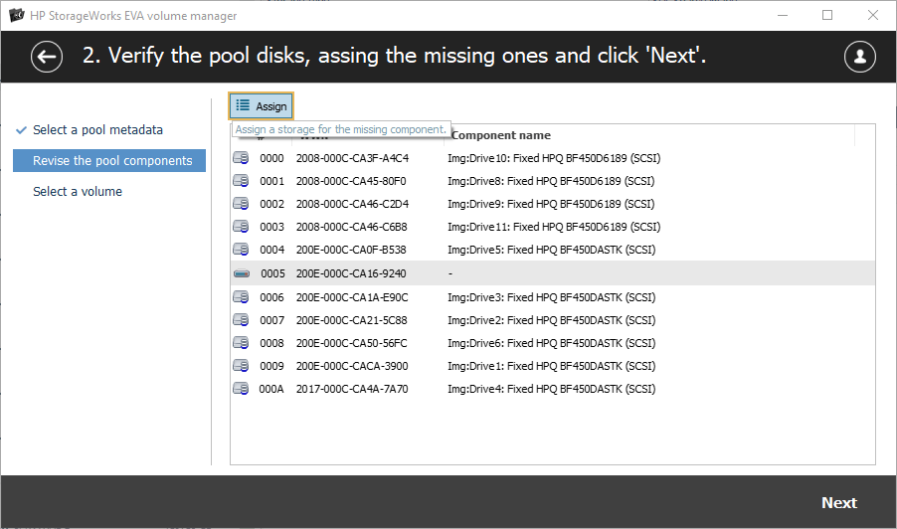The height and width of the screenshot is (529, 897).
Task: Select row with Img:Drive8 component
Action: 550,181
